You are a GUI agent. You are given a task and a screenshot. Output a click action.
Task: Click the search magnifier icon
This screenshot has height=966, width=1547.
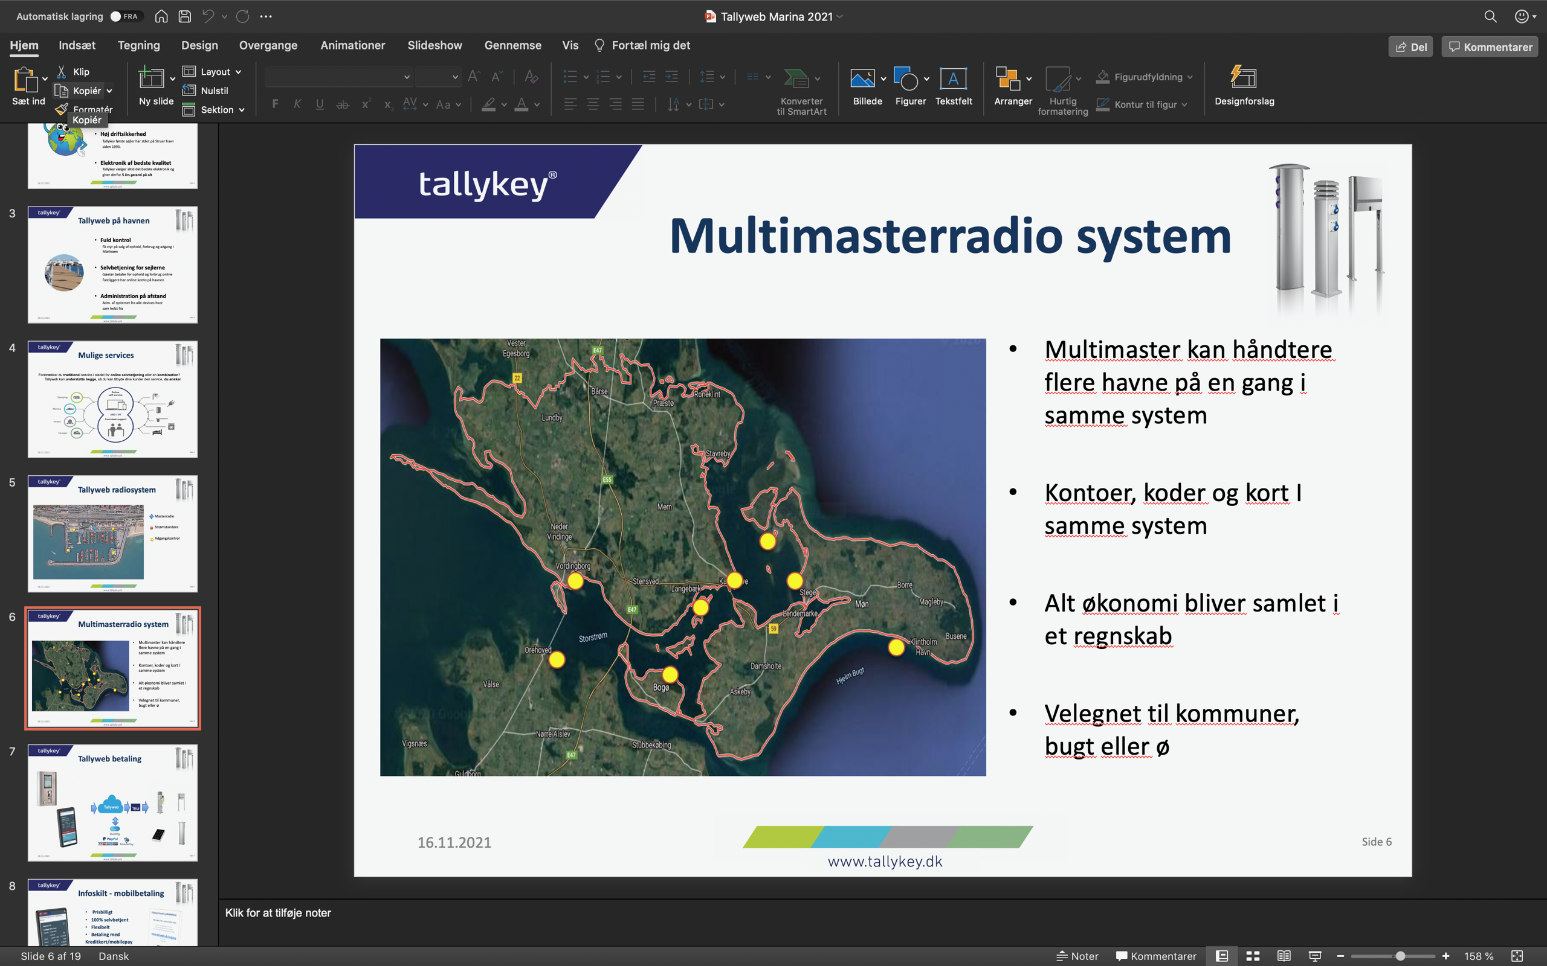click(1490, 17)
